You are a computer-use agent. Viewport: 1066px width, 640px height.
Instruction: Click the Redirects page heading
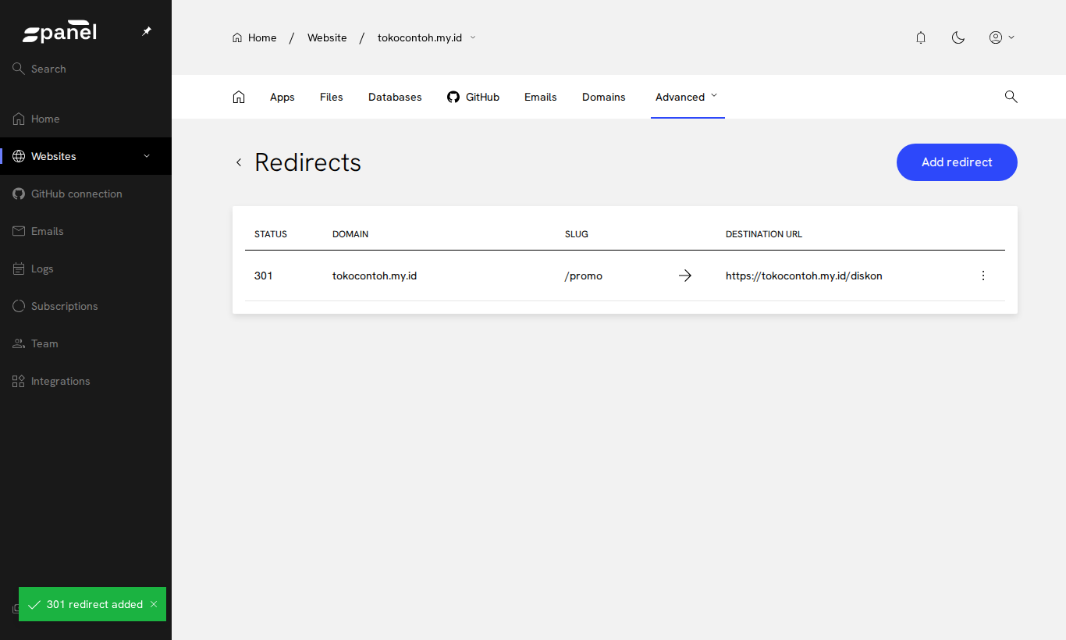coord(307,162)
